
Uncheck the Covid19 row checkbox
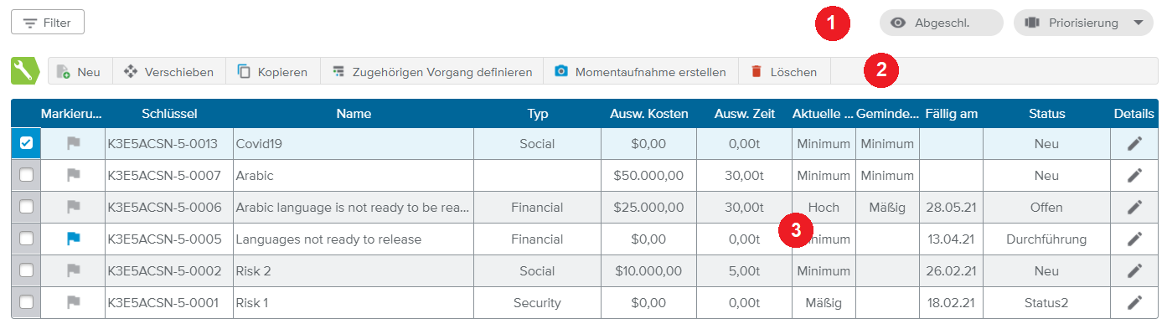pyautogui.click(x=26, y=144)
